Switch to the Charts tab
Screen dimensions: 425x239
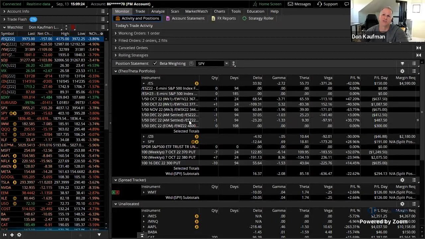point(219,11)
